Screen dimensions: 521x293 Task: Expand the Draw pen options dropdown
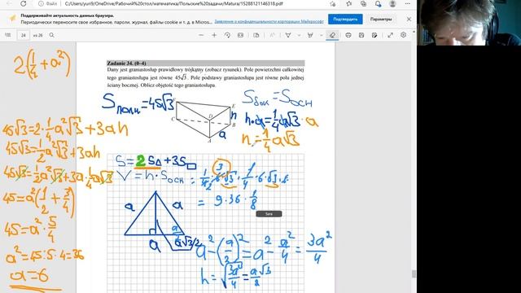(299, 35)
